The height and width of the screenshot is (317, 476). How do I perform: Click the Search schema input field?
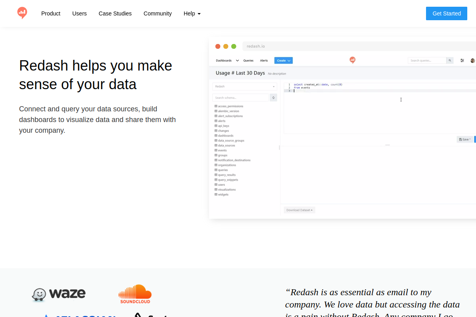click(240, 97)
